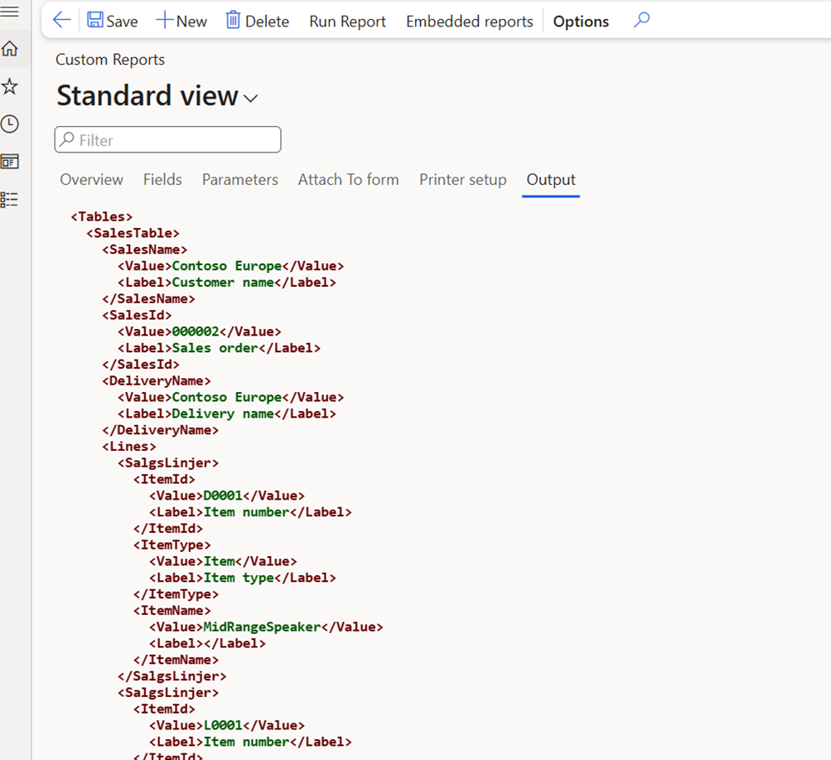The image size is (831, 760).
Task: Open Recent clock icon in sidebar
Action: pyautogui.click(x=10, y=124)
